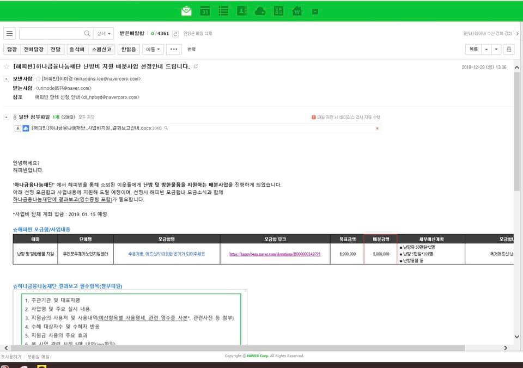Report spam with 스팸신고
Image resolution: width=523 pixels, height=368 pixels.
click(x=101, y=50)
